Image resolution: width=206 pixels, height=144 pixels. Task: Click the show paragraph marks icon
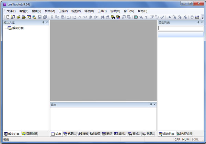(146, 17)
